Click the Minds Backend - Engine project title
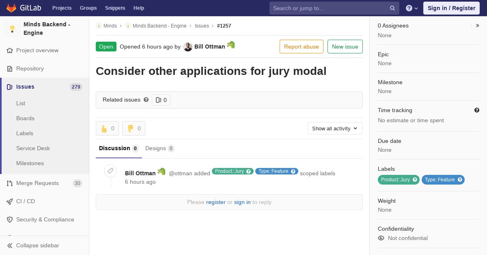Screen dimensions: 487x255 47,29
